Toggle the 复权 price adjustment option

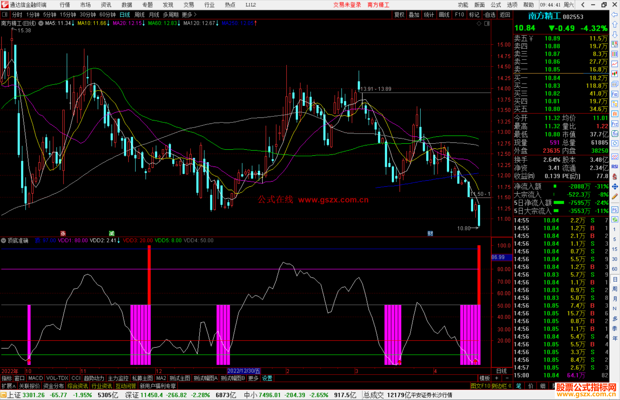[399, 15]
